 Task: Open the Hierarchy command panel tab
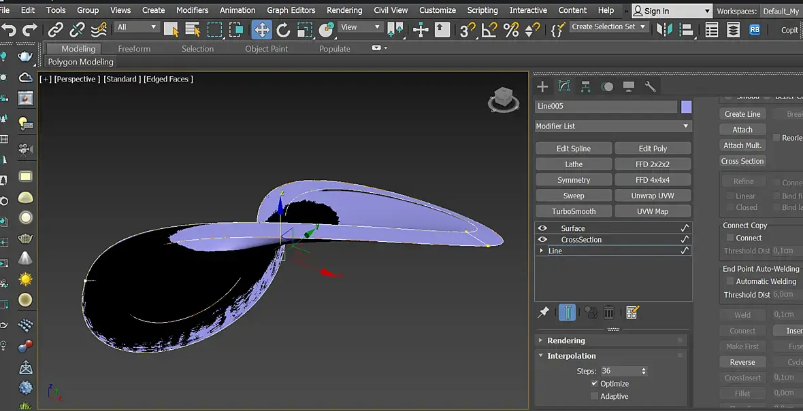click(x=585, y=86)
